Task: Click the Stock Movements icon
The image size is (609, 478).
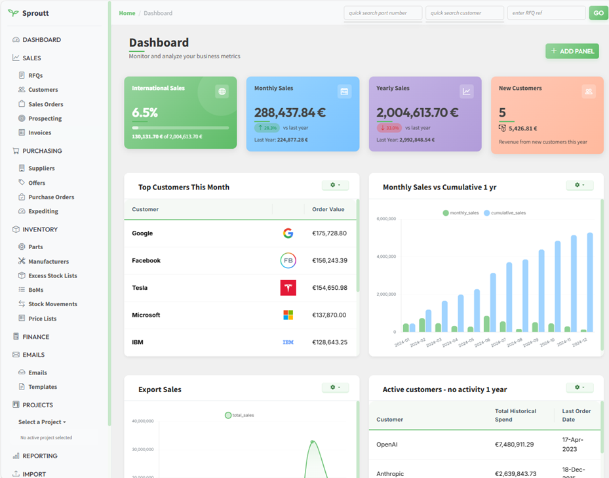Action: pos(23,304)
